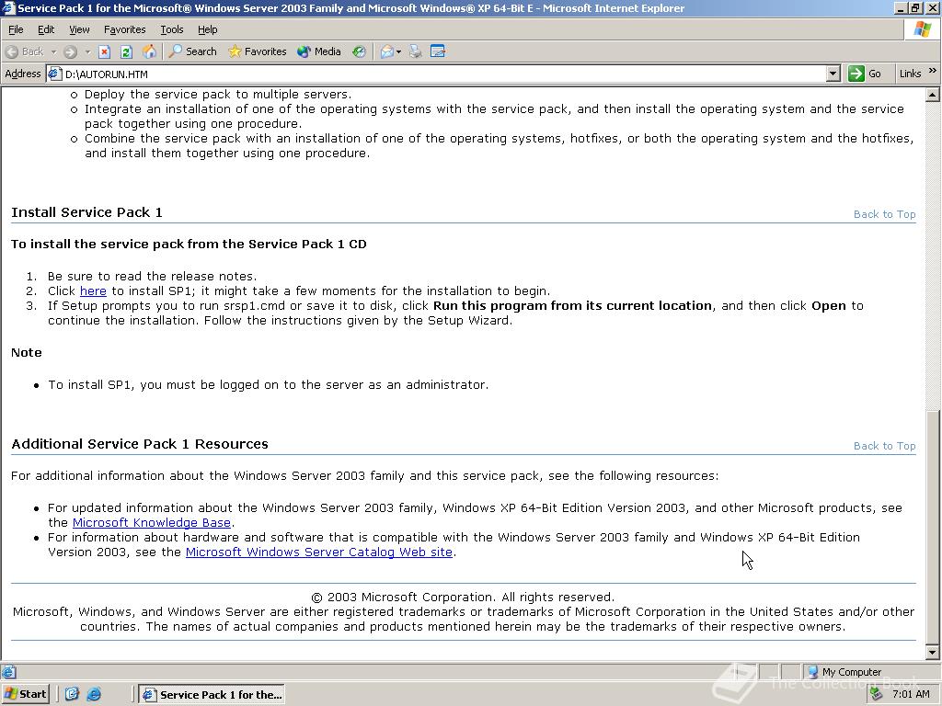Click the Refresh page icon

coord(126,51)
